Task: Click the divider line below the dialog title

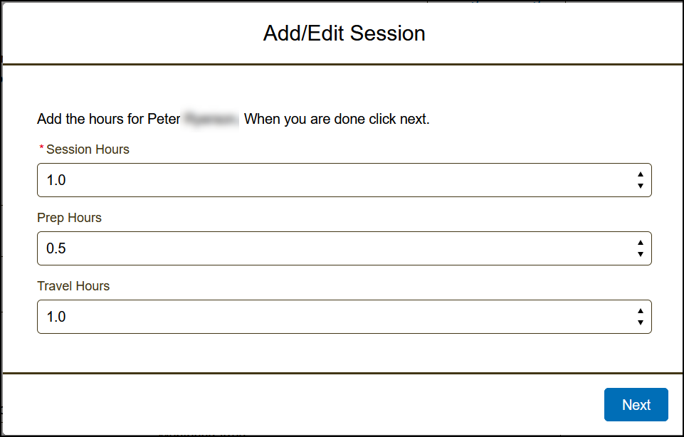Action: tap(342, 64)
